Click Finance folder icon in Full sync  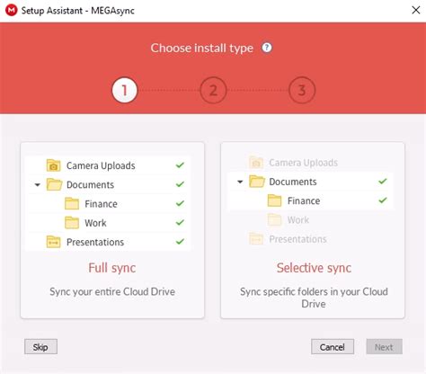72,203
